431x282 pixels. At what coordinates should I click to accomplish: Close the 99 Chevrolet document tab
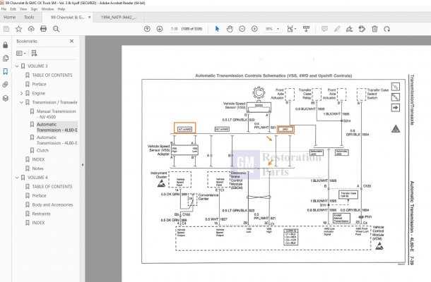tap(89, 18)
